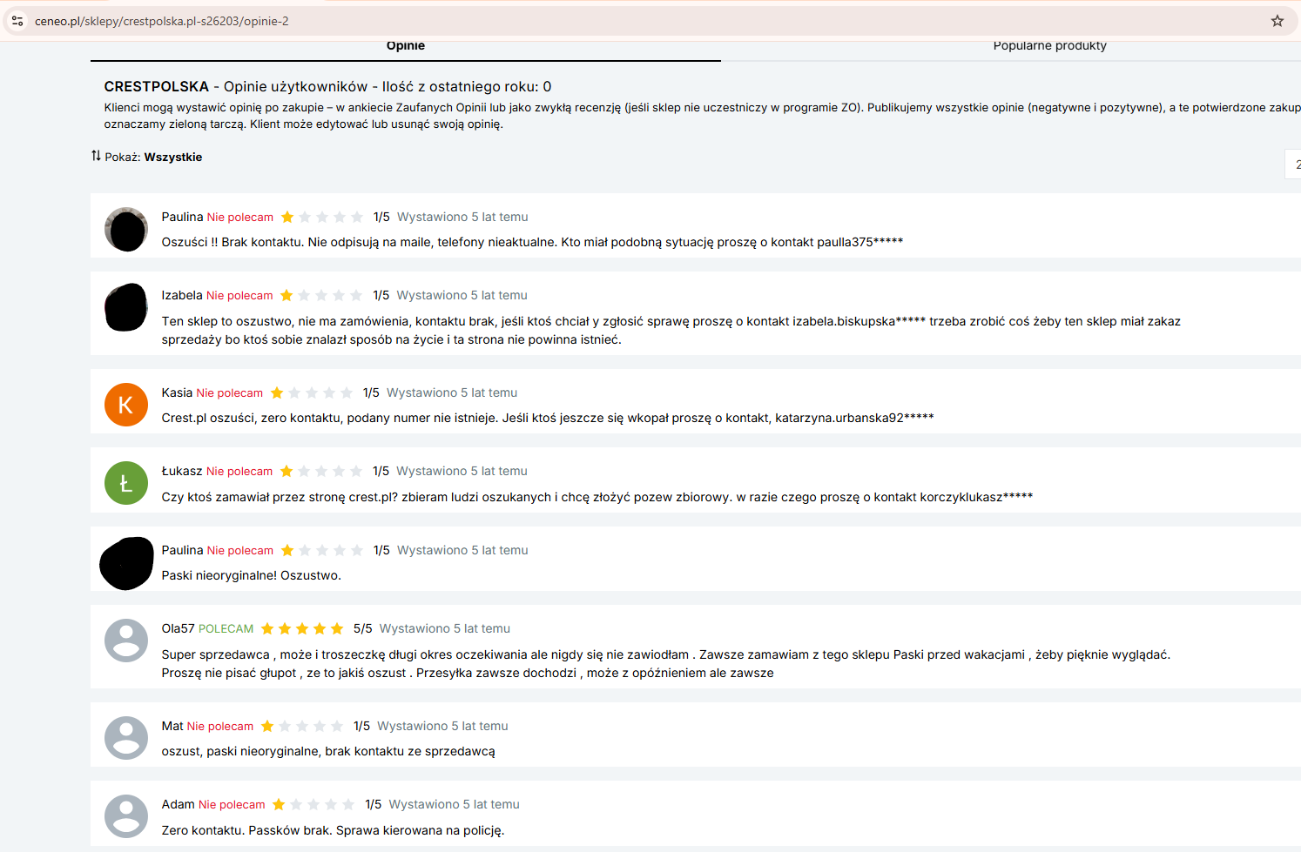The image size is (1301, 852).
Task: Focus the ceneo.pl address bar
Action: pyautogui.click(x=644, y=21)
